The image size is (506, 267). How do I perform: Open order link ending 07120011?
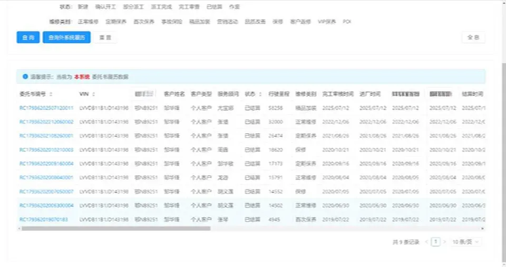[x=46, y=108]
